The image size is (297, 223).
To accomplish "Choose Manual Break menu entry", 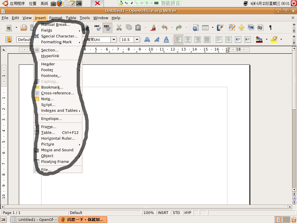I will tap(58, 24).
